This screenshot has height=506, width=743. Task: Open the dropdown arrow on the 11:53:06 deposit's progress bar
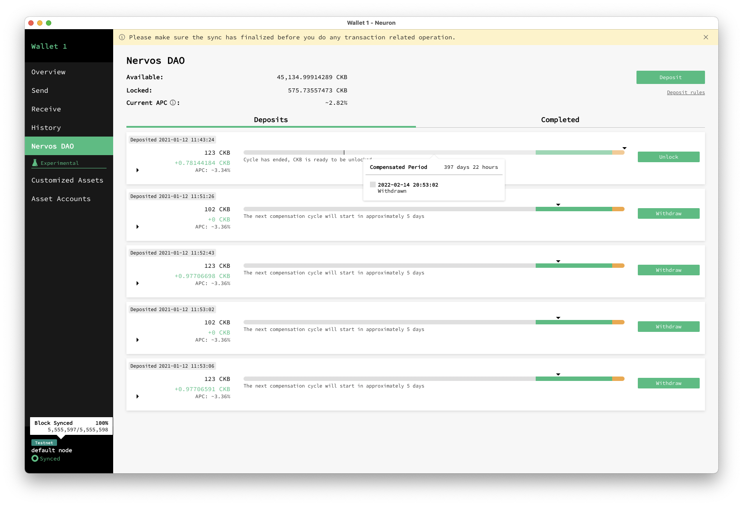click(558, 373)
